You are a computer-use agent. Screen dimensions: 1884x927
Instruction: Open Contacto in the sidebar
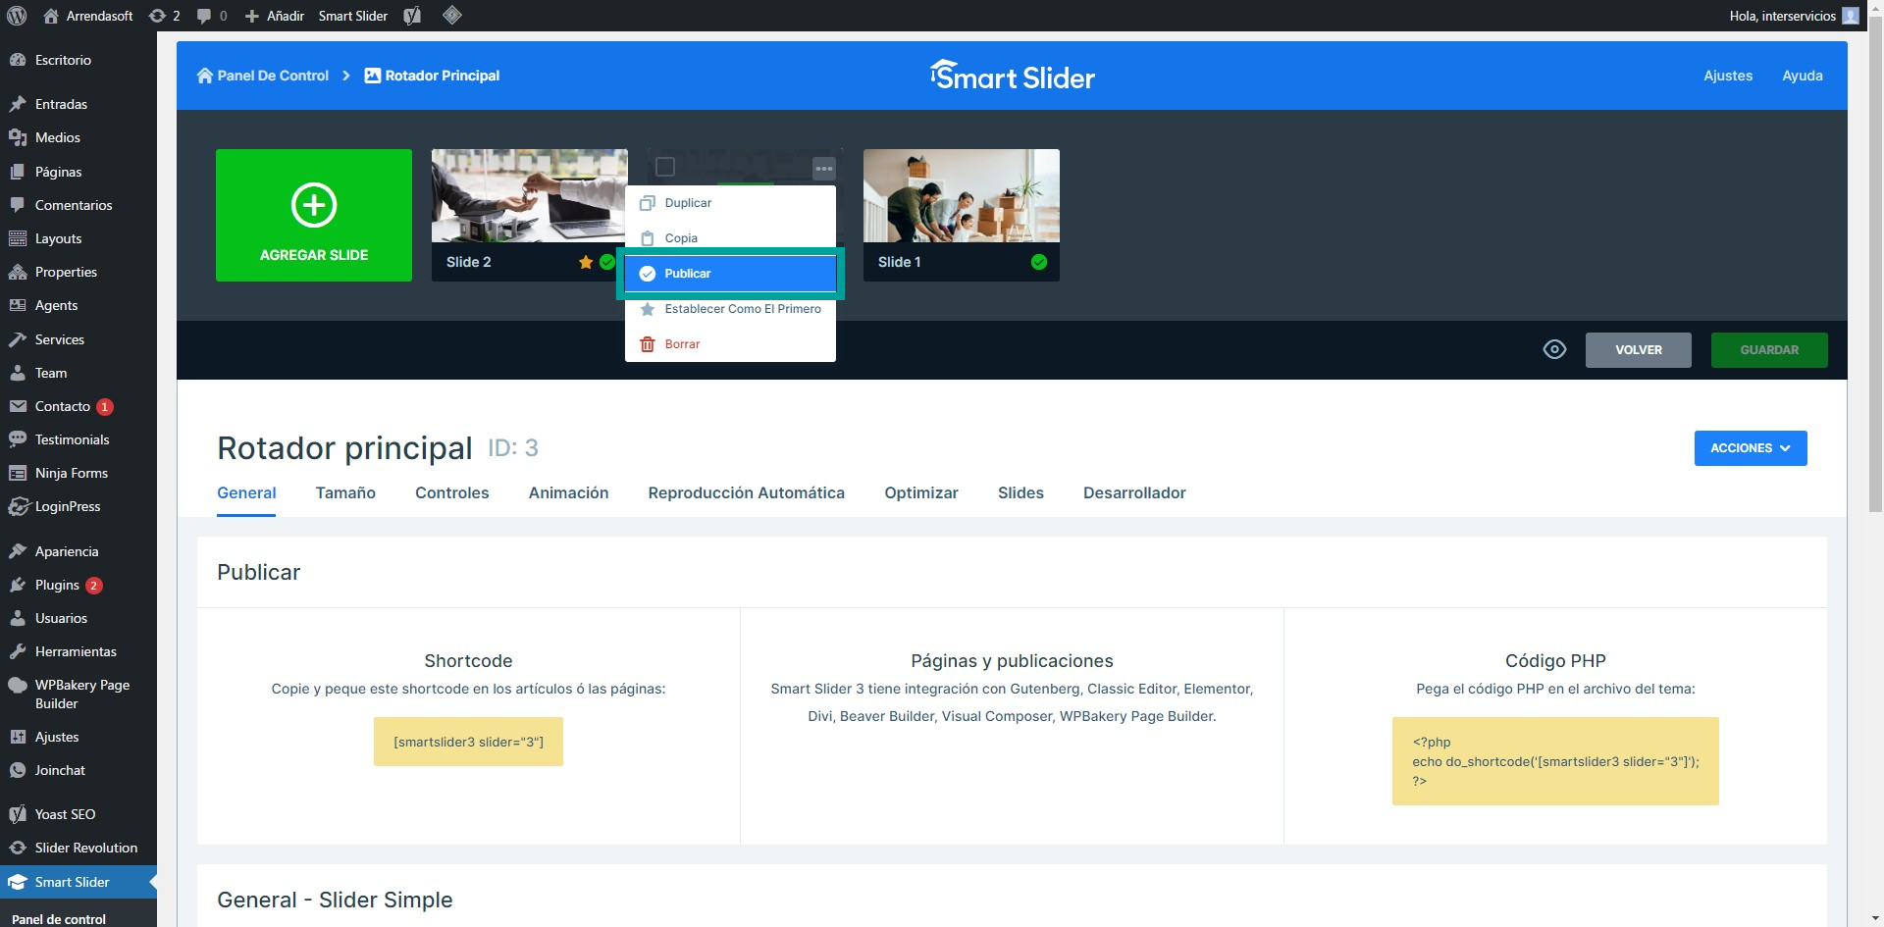(x=78, y=406)
